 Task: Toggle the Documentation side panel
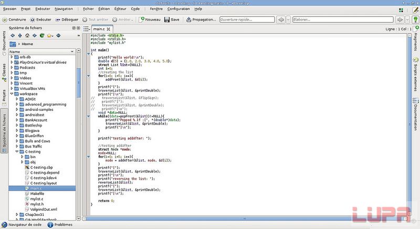416,114
